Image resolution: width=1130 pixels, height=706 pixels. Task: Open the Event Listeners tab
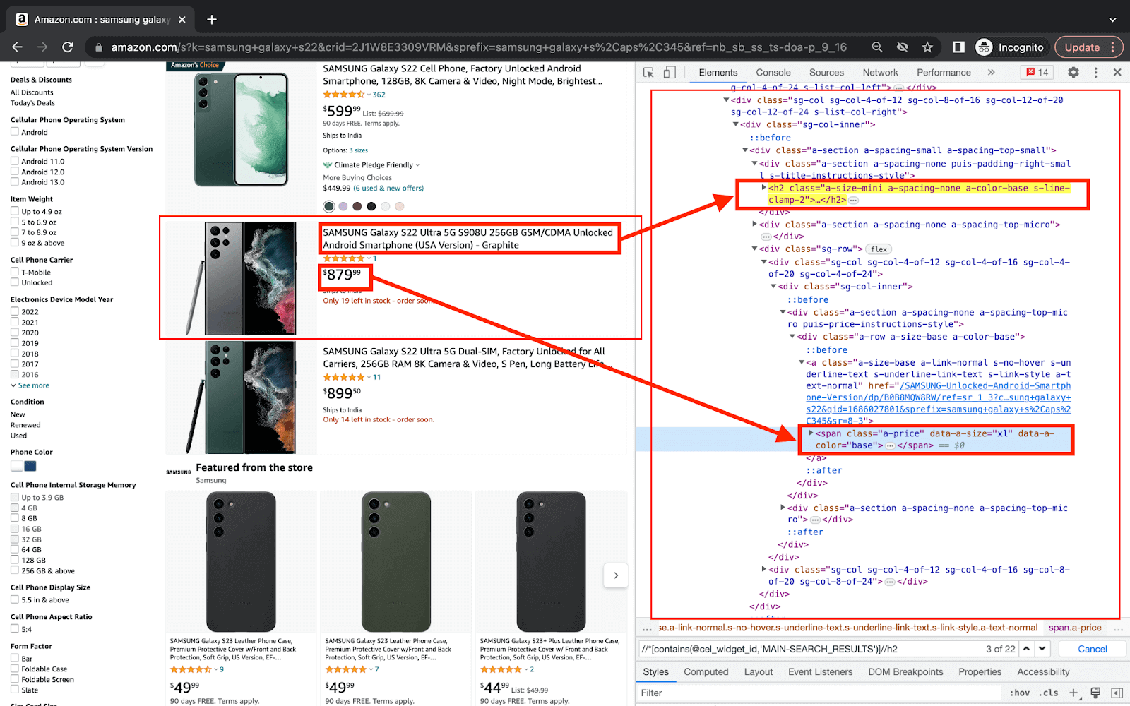(x=820, y=671)
